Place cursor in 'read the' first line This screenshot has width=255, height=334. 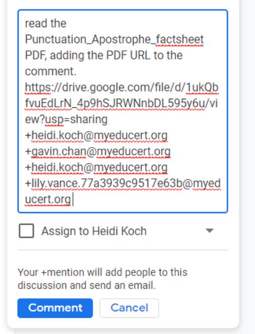45,23
